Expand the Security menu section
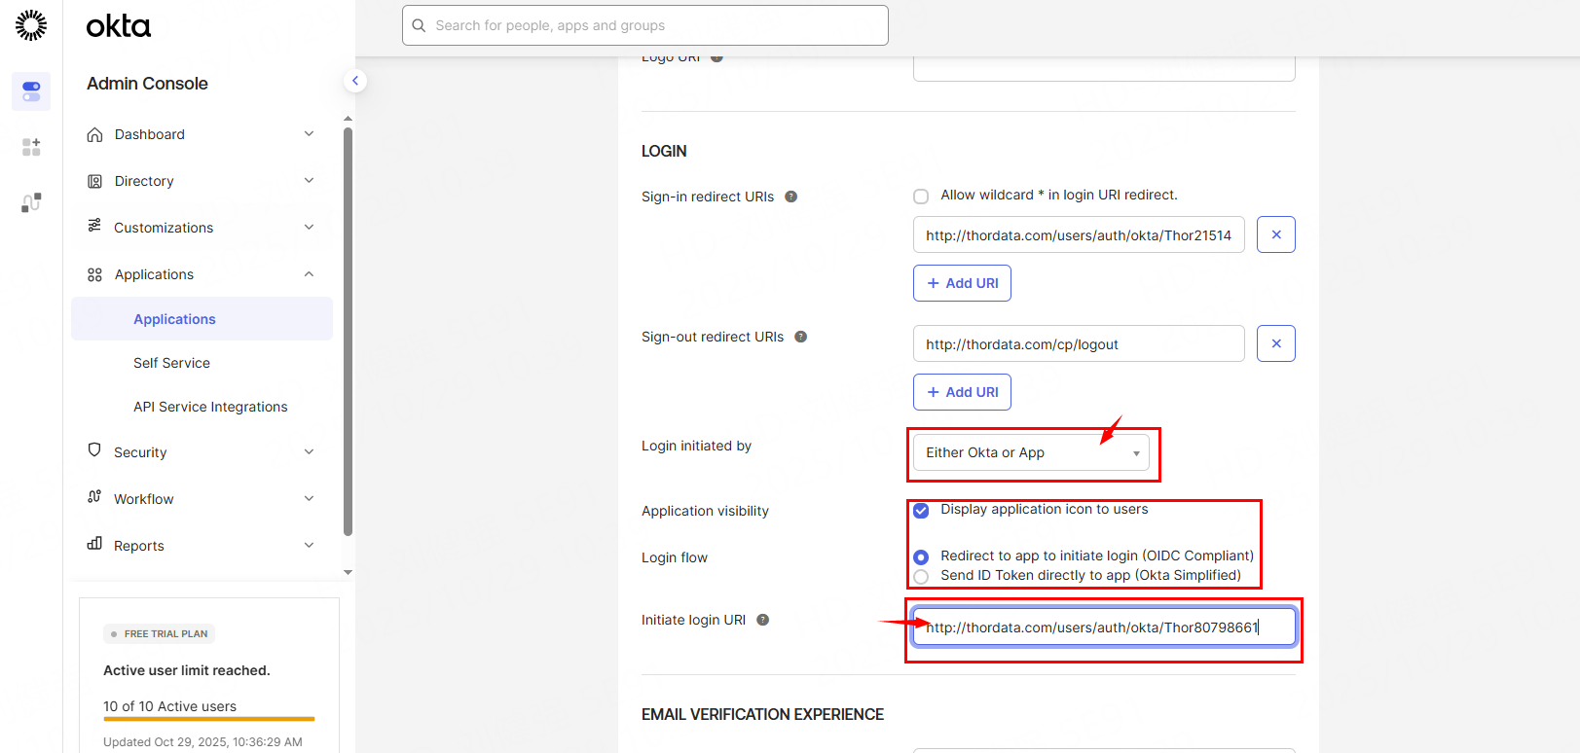1580x753 pixels. click(x=202, y=452)
